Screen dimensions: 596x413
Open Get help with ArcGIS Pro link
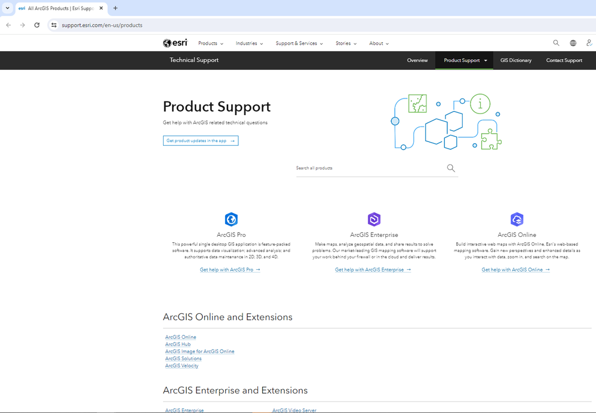tap(230, 270)
